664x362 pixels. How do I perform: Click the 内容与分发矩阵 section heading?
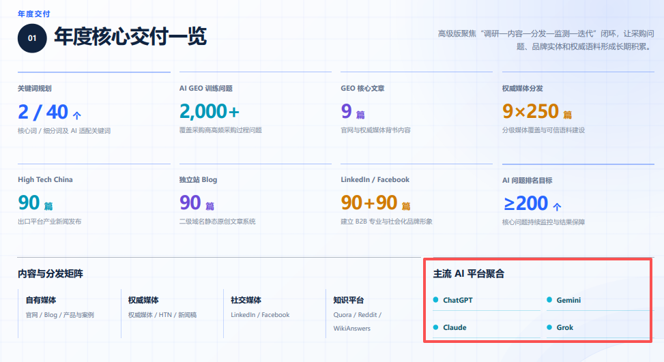[x=50, y=273]
